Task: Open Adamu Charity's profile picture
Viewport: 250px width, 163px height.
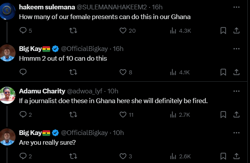Action: point(9,96)
